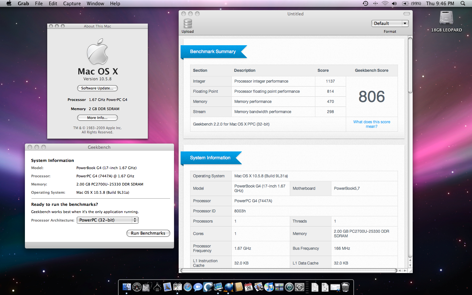Open the first PDF document in Dock
This screenshot has width=472, height=295.
click(315, 287)
